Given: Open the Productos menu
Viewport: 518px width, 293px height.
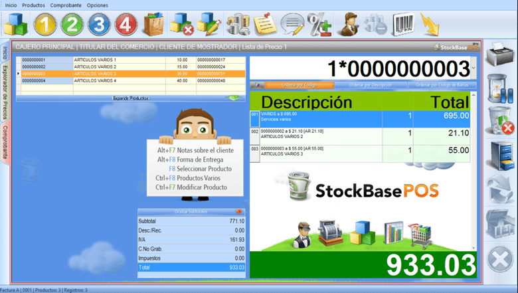Looking at the screenshot, I should point(33,5).
